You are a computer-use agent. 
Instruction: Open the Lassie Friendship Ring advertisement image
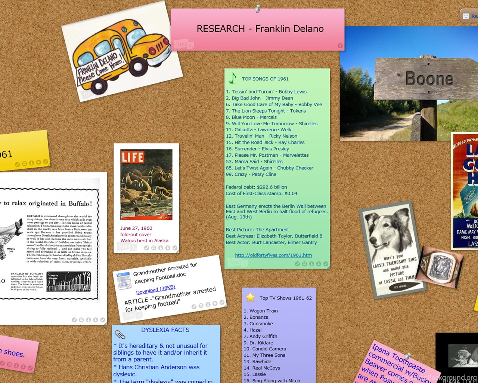coord(393,249)
